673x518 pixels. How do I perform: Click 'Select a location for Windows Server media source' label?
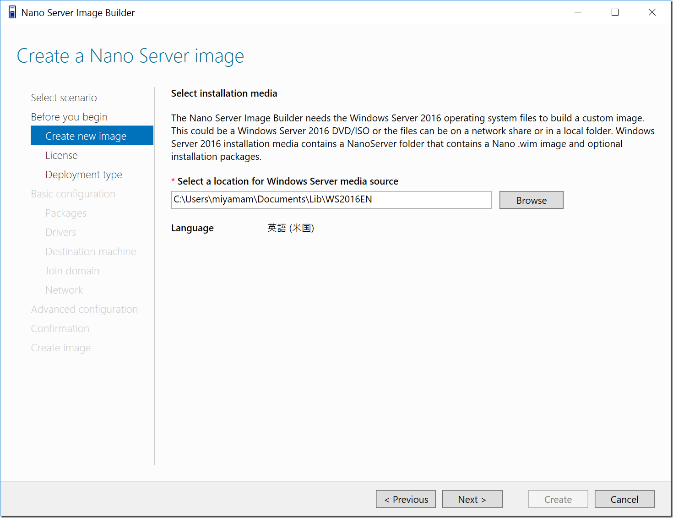point(288,181)
